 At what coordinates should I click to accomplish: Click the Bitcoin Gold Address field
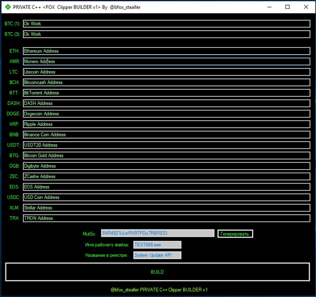(167, 155)
